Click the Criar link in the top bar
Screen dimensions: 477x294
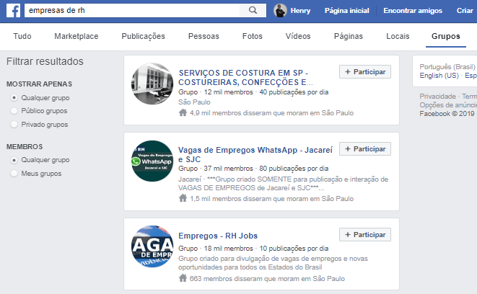[465, 11]
